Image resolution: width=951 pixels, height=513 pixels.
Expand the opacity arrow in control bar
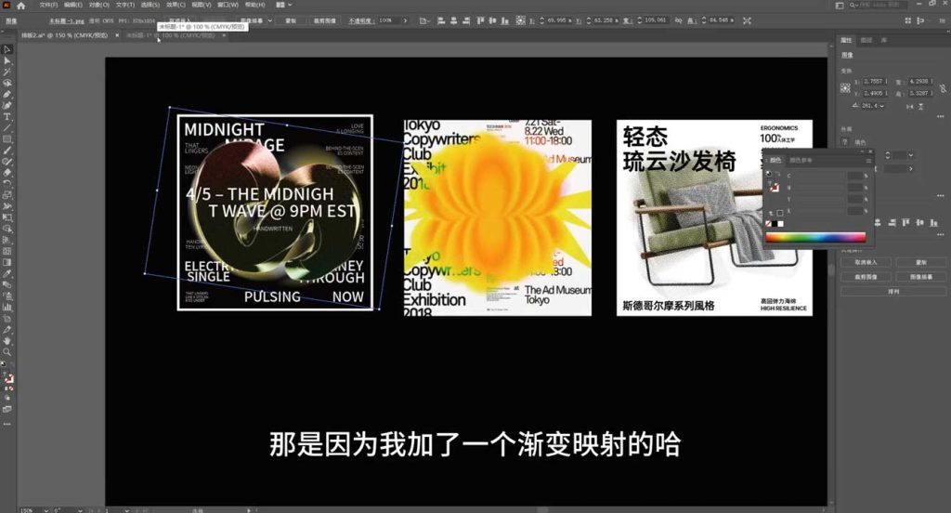coord(405,20)
